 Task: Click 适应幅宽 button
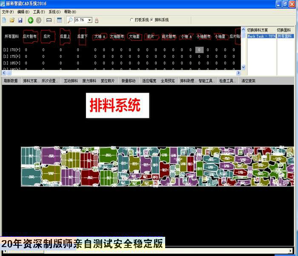click(x=149, y=81)
